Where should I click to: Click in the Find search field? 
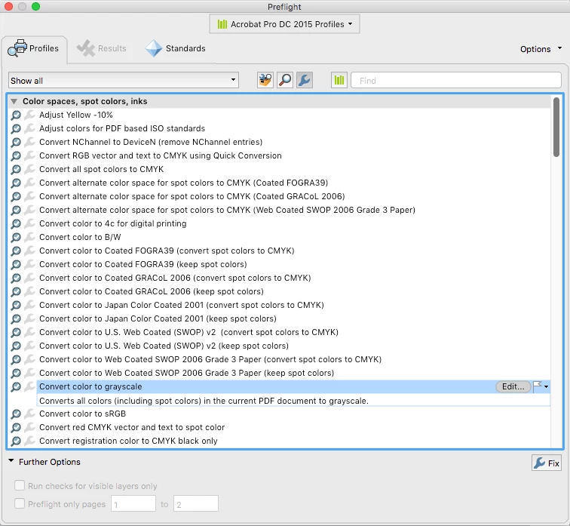point(456,81)
